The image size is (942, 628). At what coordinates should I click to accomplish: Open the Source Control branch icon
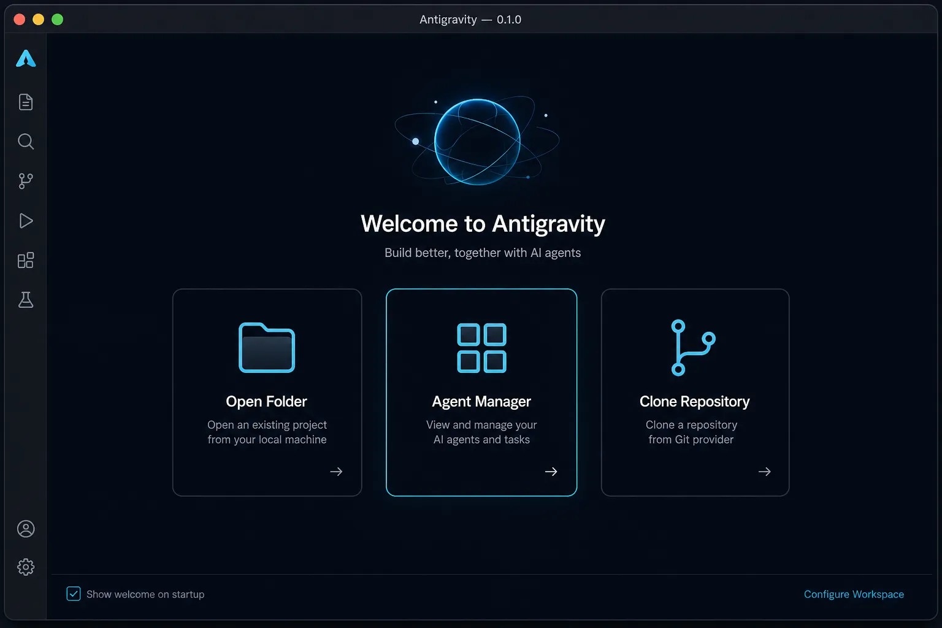pyautogui.click(x=26, y=181)
